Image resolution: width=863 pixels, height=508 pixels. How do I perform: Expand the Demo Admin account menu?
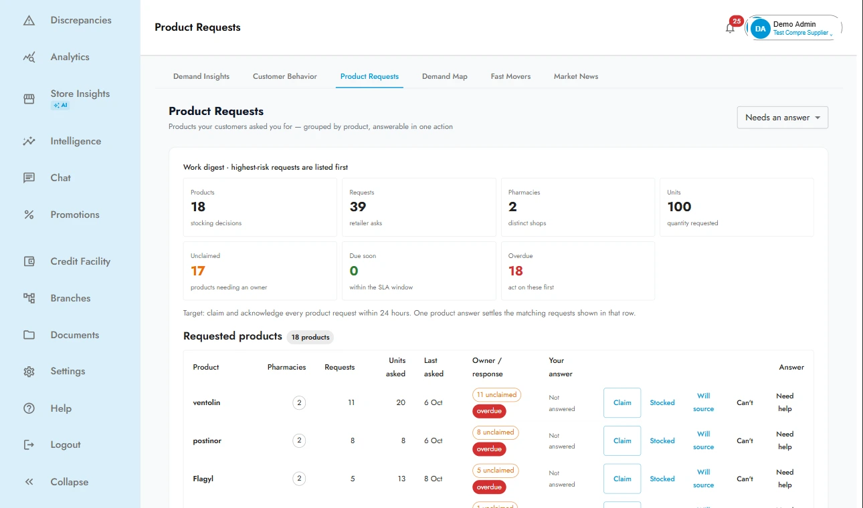tap(794, 28)
